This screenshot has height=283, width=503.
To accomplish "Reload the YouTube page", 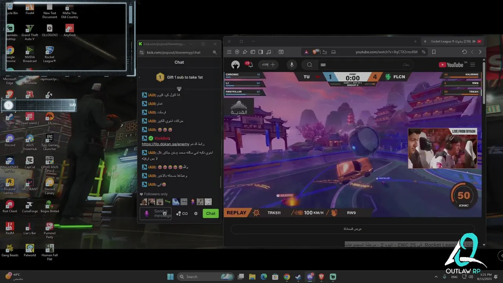I will click(x=464, y=52).
